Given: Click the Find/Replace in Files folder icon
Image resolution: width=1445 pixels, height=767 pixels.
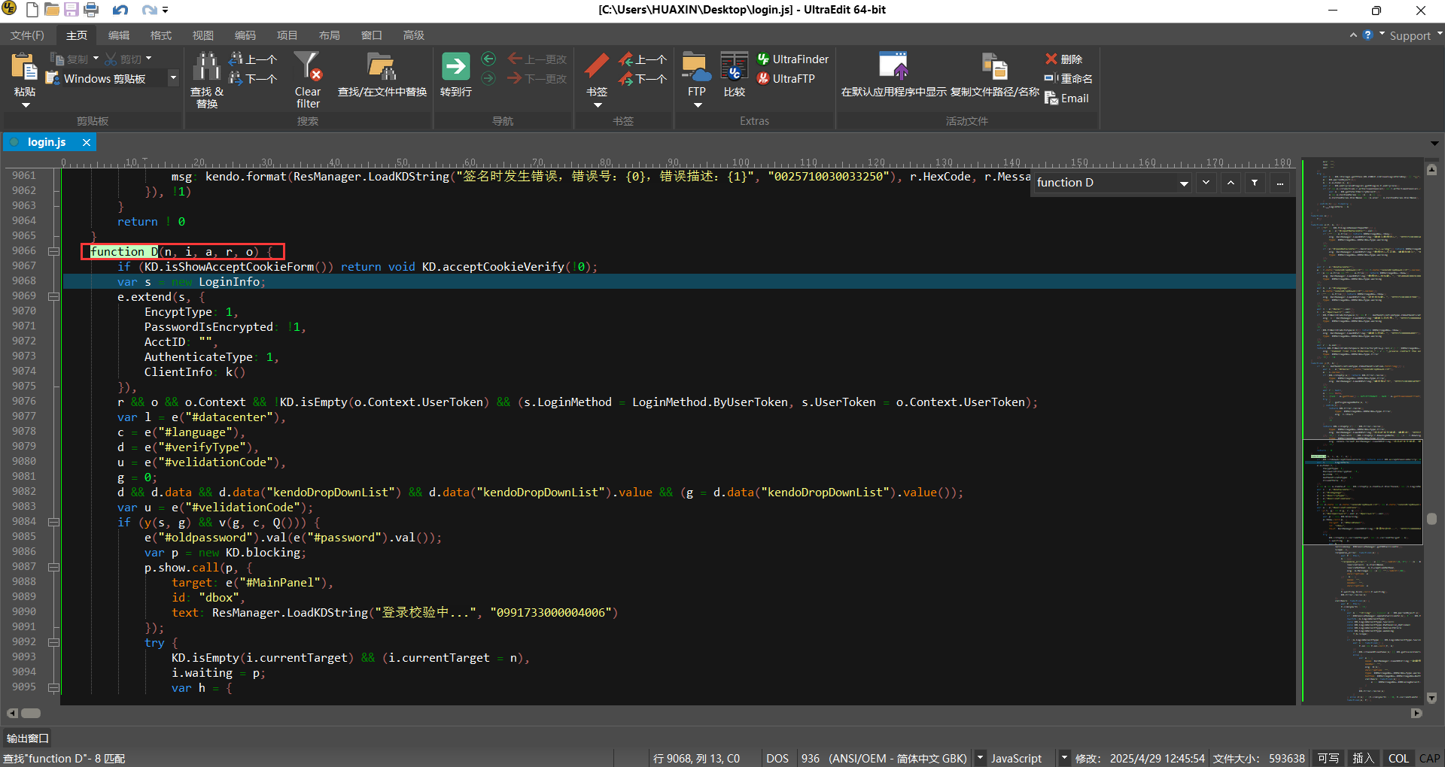Looking at the screenshot, I should coord(382,67).
